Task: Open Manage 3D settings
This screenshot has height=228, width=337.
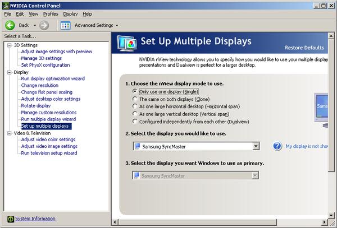Action: pyautogui.click(x=41, y=58)
